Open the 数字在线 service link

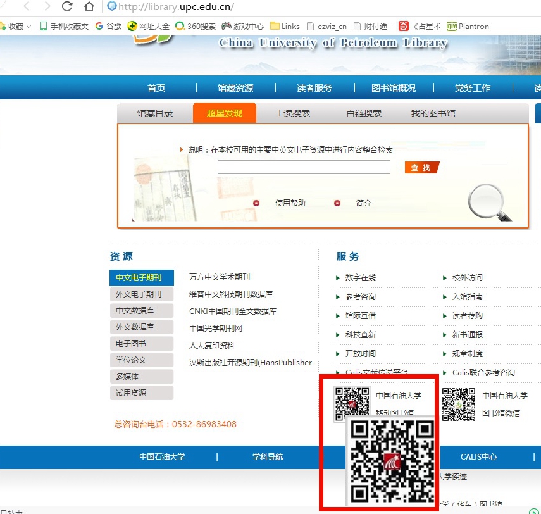tap(360, 277)
